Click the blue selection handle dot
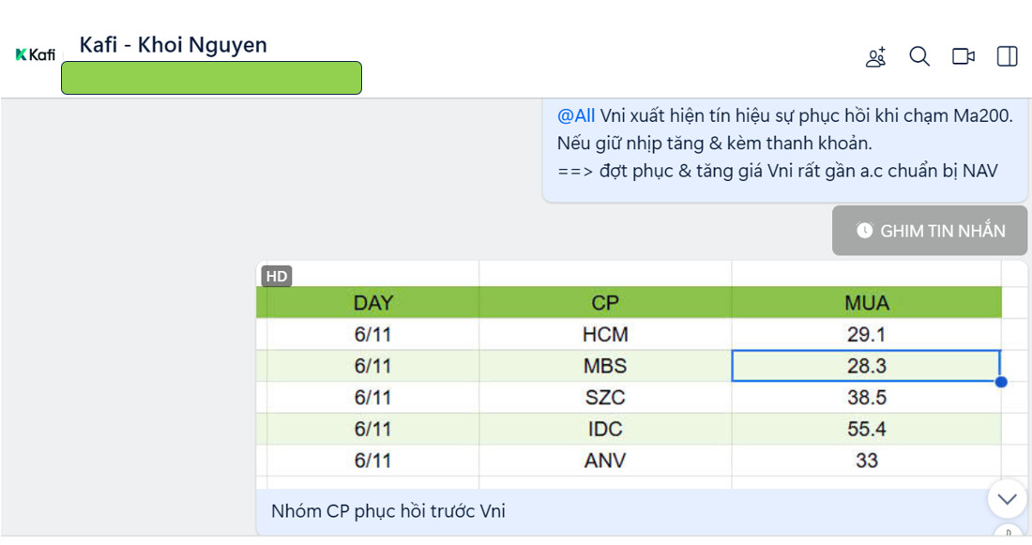The width and height of the screenshot is (1032, 545). coord(1001,382)
